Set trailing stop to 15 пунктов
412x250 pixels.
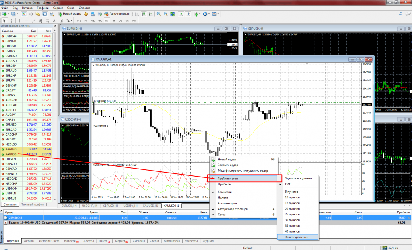(x=292, y=203)
